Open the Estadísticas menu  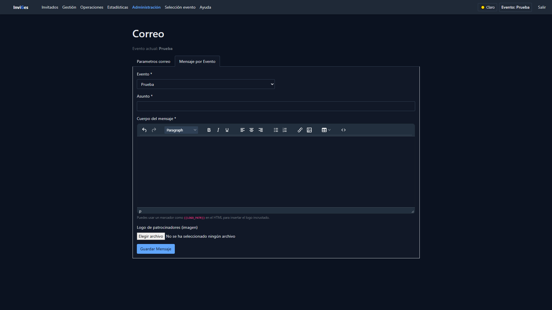tap(118, 7)
